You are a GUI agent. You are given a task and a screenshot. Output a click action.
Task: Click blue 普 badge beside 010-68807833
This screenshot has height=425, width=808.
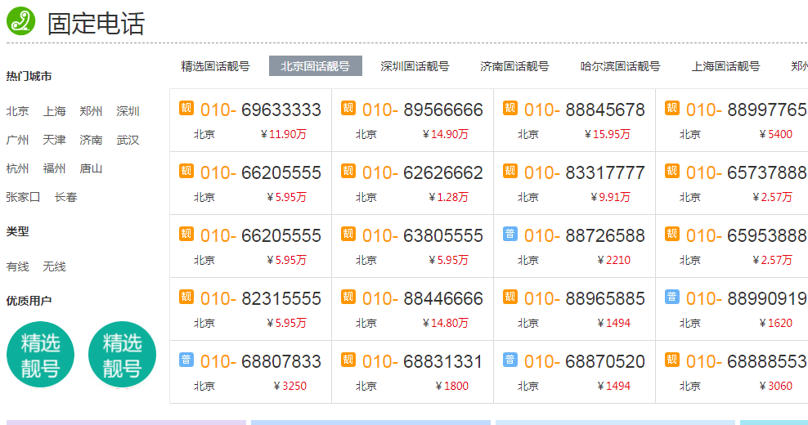click(x=186, y=360)
